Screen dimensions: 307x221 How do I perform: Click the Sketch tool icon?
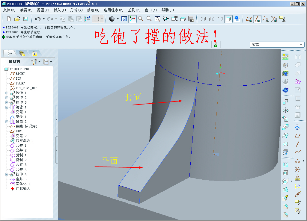point(298,127)
